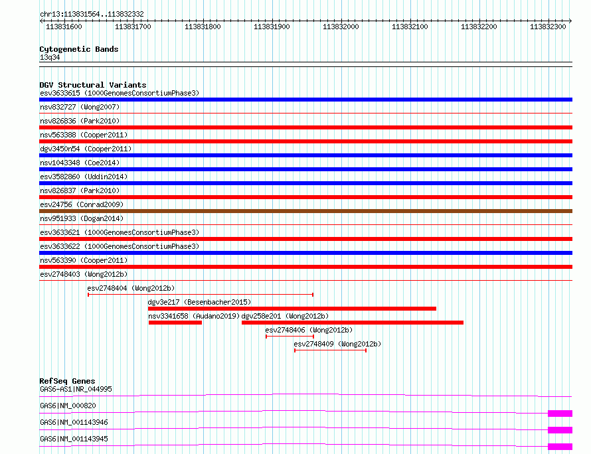Click the chr13:113831564..113832332 coordinate label
The width and height of the screenshot is (591, 454).
(x=92, y=15)
